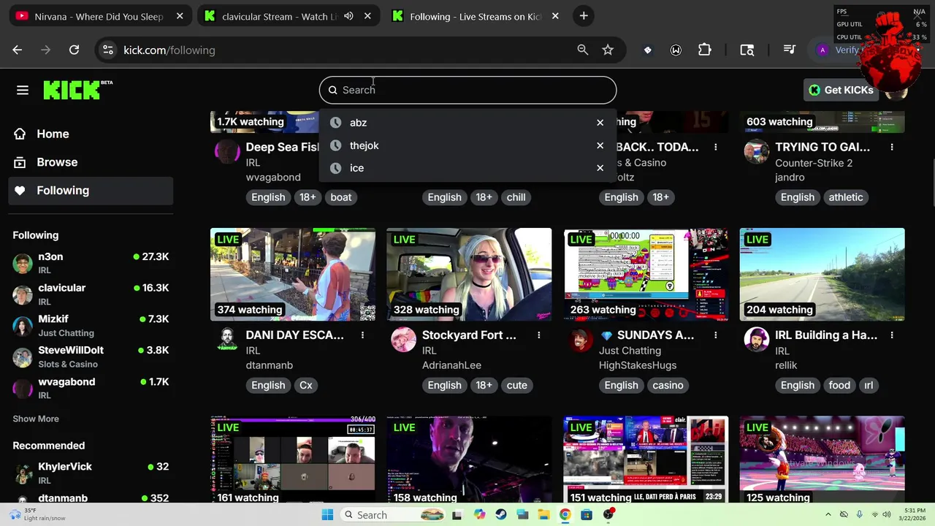
Task: Mute audio icon on clavicular tab
Action: 348,16
